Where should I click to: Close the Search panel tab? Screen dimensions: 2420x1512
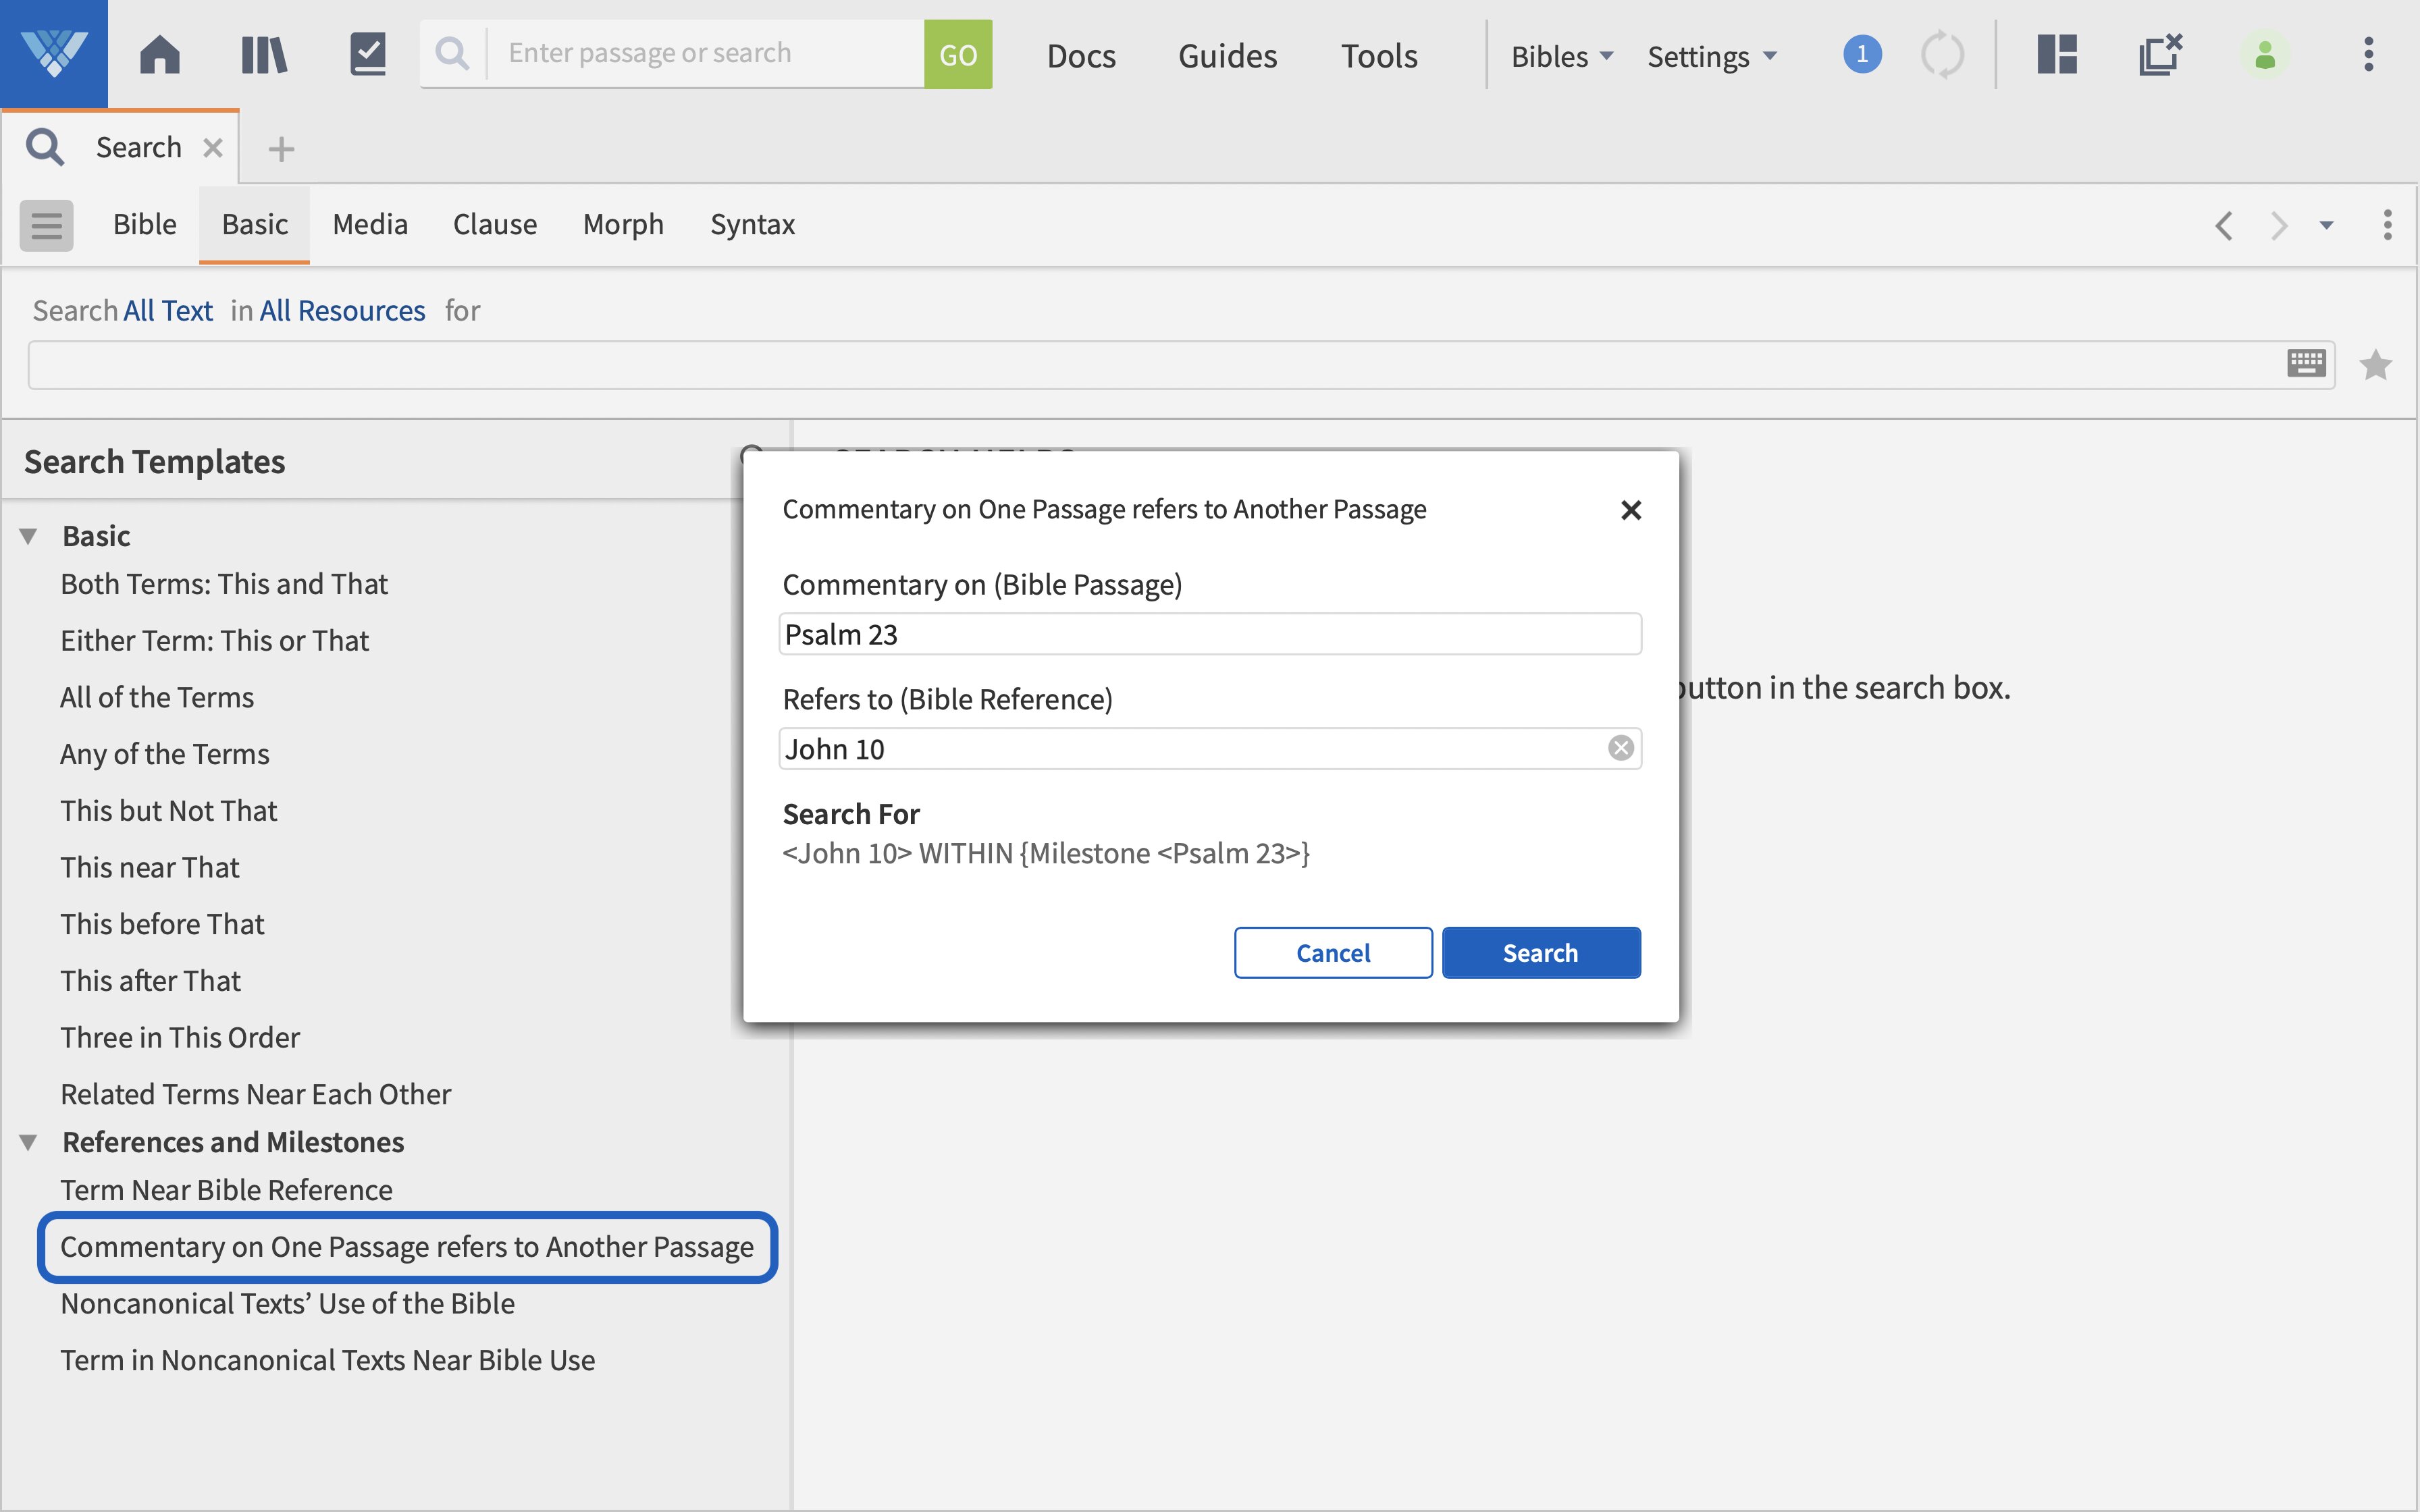pos(212,148)
